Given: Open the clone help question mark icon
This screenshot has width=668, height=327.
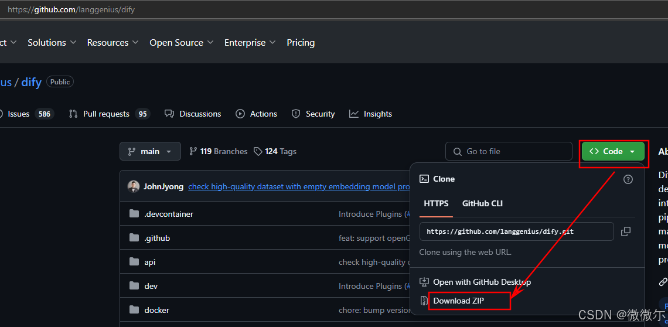Looking at the screenshot, I should tap(628, 179).
